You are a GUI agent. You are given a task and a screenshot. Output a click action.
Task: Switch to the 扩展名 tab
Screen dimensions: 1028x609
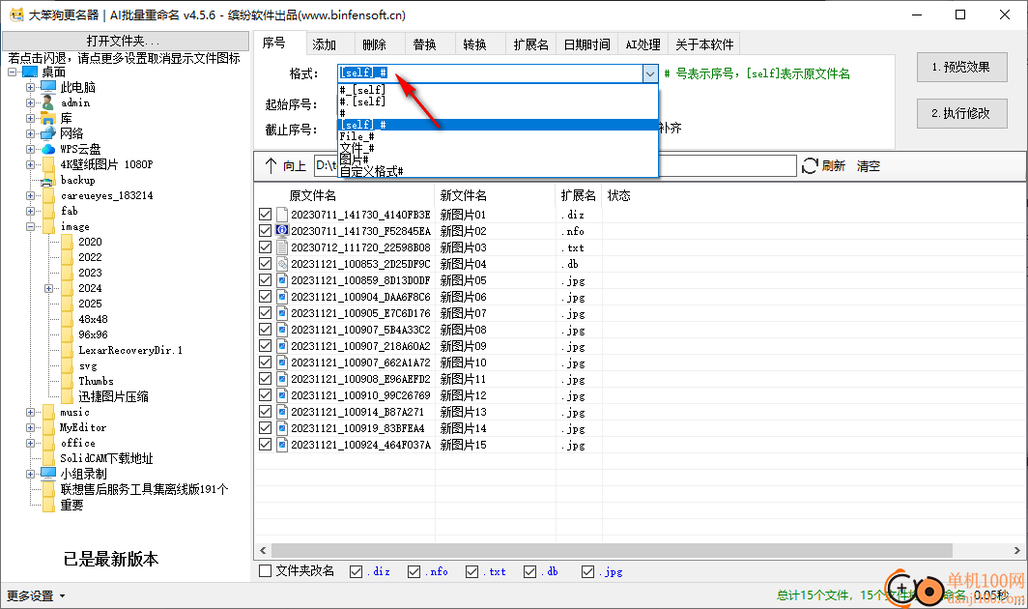pyautogui.click(x=530, y=44)
